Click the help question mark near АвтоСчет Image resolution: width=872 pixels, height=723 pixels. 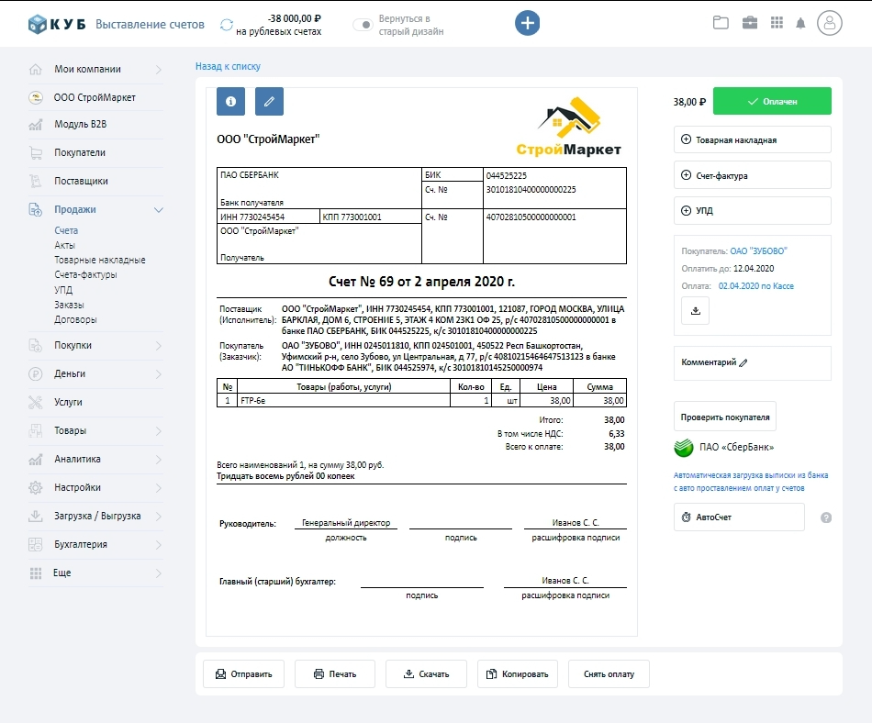pos(826,517)
